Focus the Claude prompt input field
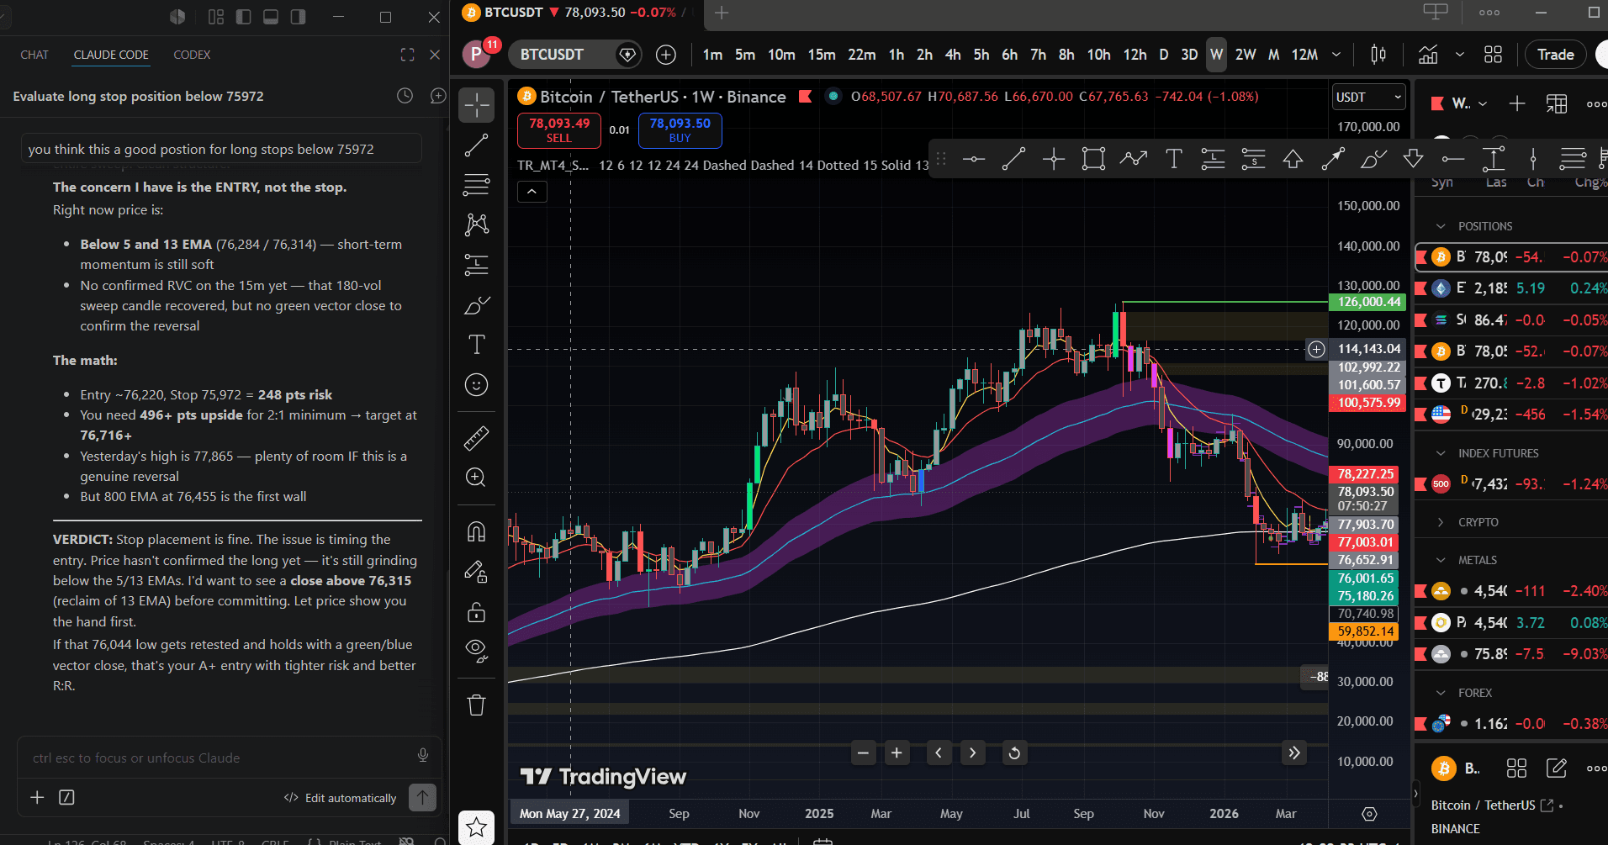 (x=222, y=758)
